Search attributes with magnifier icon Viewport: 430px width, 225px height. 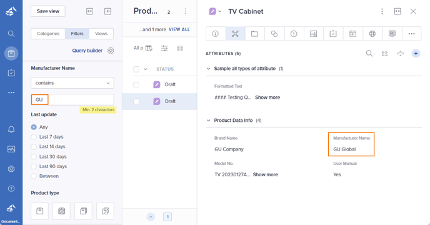[x=369, y=53]
